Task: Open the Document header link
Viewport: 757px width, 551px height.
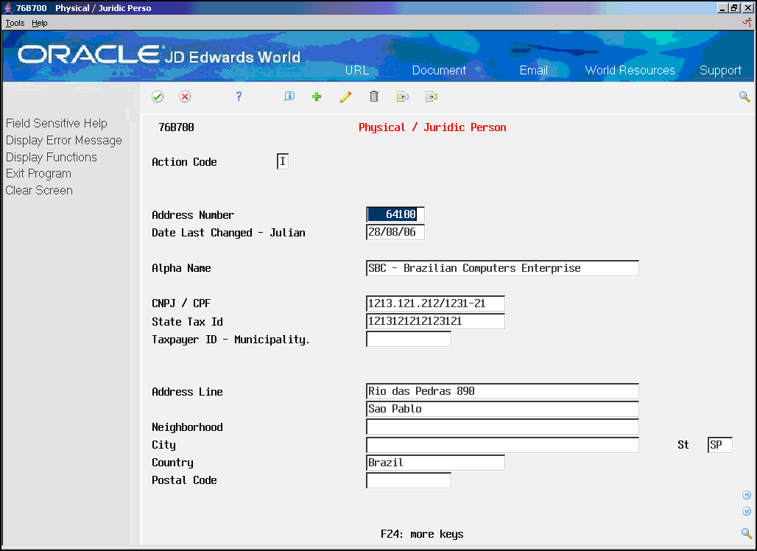Action: (439, 70)
